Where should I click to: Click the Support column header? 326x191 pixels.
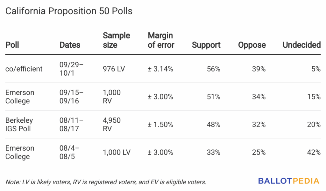pyautogui.click(x=206, y=45)
